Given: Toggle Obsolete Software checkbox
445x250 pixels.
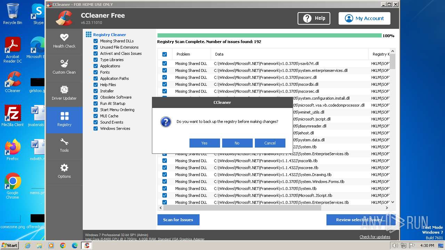Looking at the screenshot, I should 96,97.
